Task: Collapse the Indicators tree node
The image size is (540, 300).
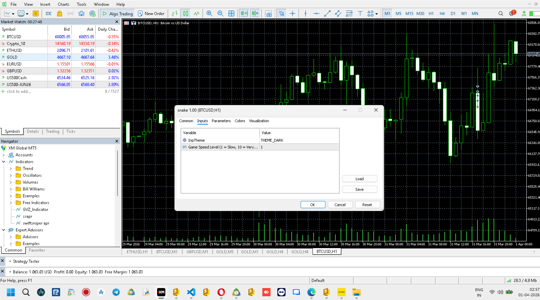Action: coord(4,162)
